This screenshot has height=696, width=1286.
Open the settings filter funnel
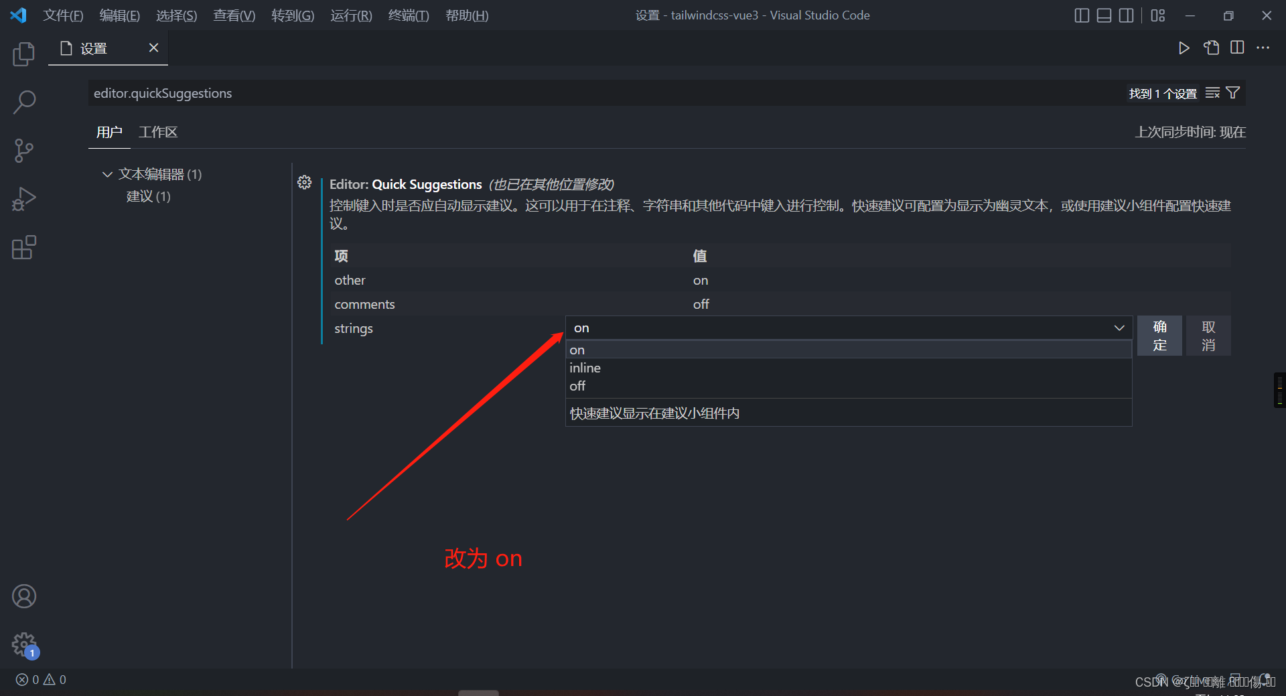click(1233, 93)
